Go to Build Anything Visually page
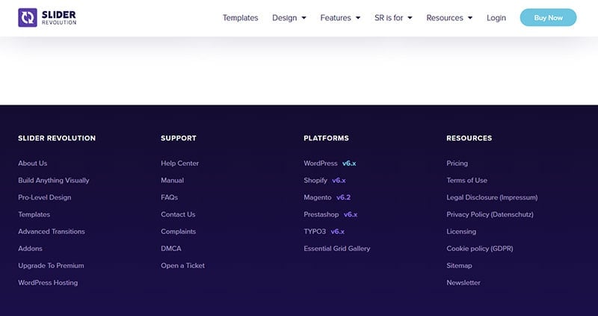The image size is (598, 316). (54, 181)
